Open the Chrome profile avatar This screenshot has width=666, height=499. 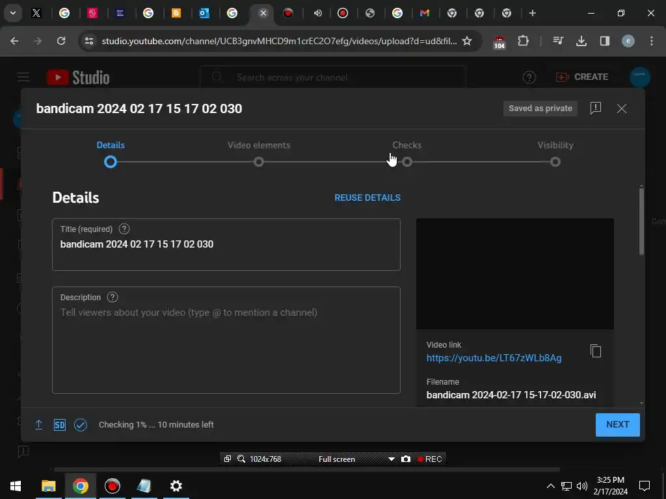628,41
